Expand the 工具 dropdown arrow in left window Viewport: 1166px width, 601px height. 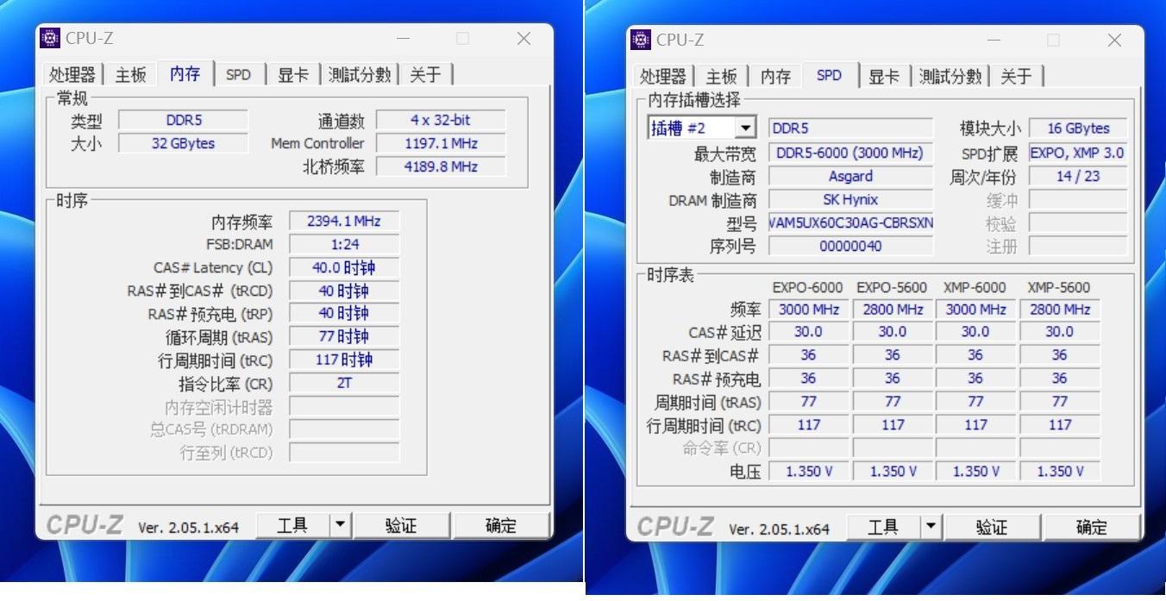341,525
